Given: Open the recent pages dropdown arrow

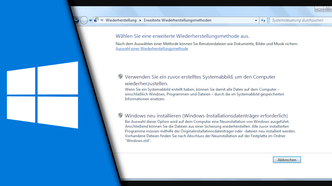Looking at the screenshot, I should [x=91, y=20].
